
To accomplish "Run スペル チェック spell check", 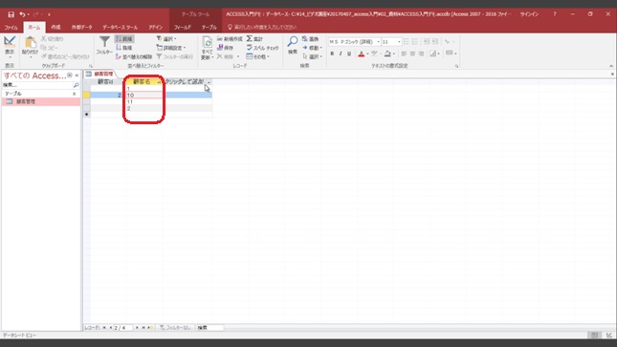I will (x=262, y=48).
